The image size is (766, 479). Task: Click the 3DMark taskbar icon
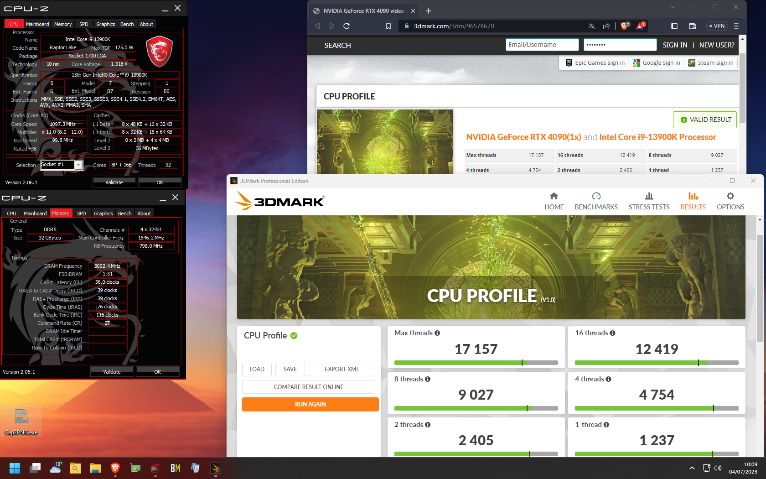(216, 468)
